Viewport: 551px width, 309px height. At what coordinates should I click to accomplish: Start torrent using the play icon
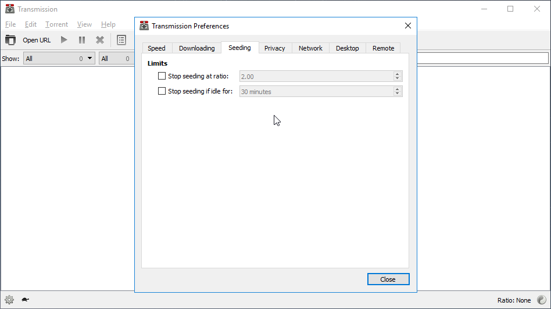[64, 40]
